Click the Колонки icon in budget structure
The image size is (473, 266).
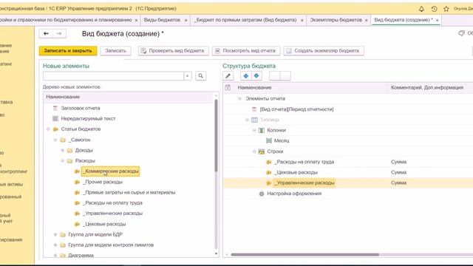point(262,130)
